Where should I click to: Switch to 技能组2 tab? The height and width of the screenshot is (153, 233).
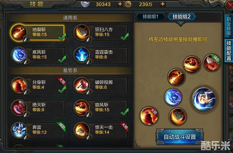(x=181, y=17)
